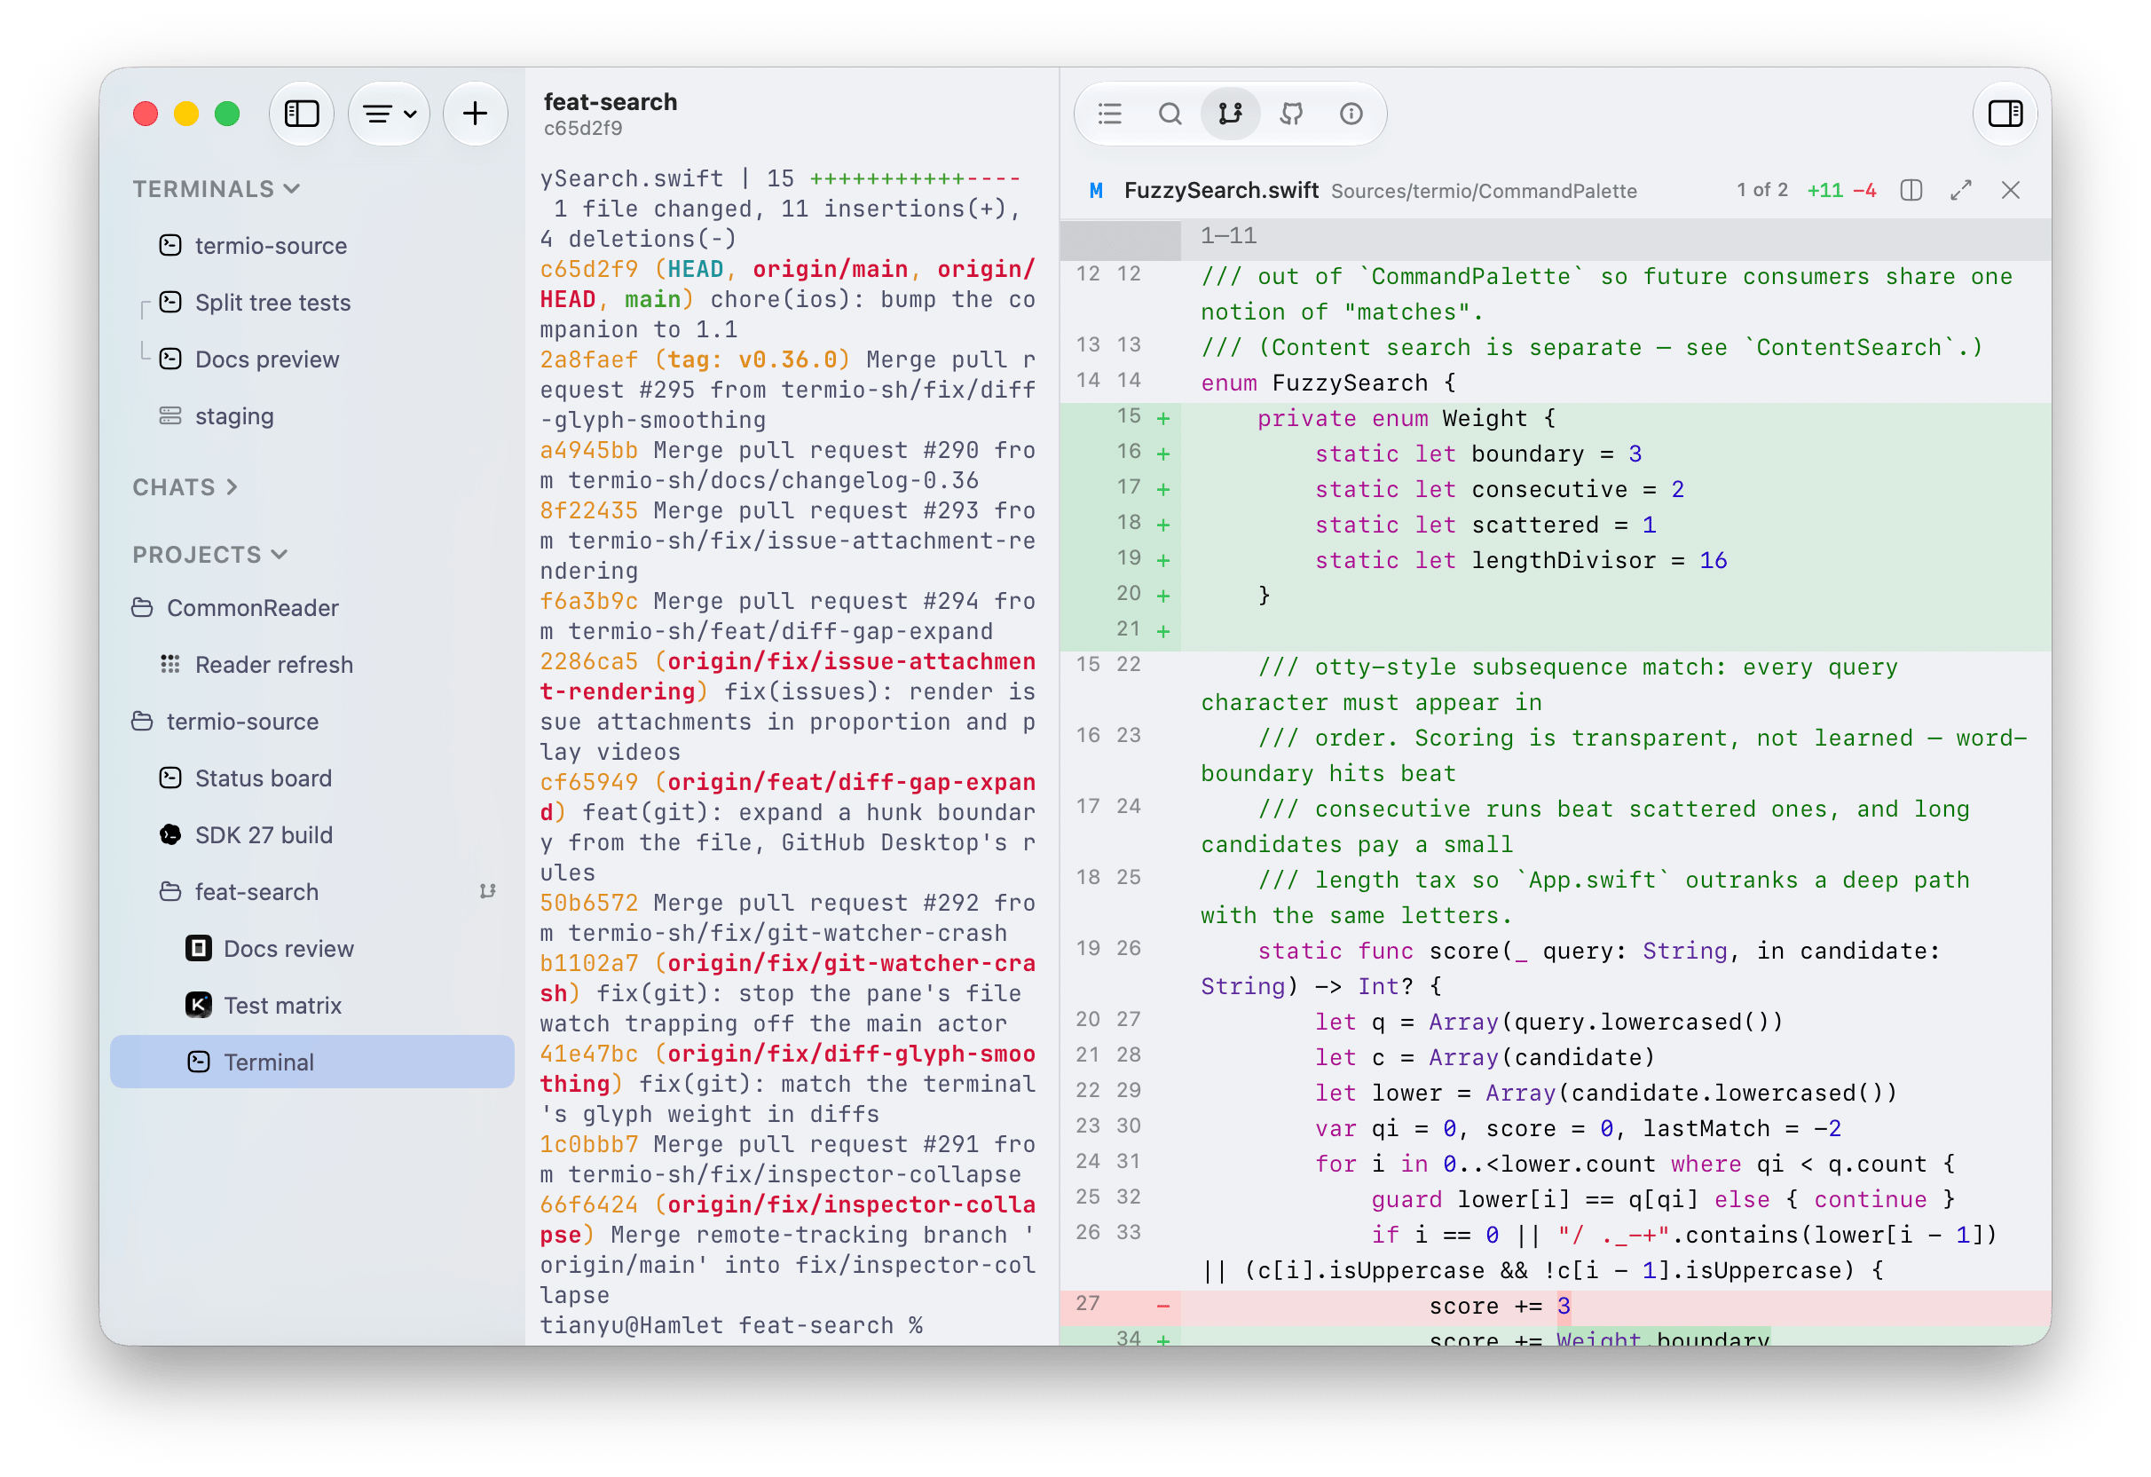Select the Reader refresh item

pyautogui.click(x=312, y=665)
